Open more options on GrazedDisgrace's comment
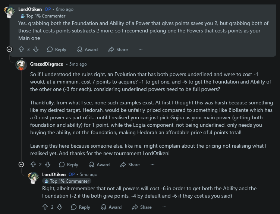 [152, 164]
